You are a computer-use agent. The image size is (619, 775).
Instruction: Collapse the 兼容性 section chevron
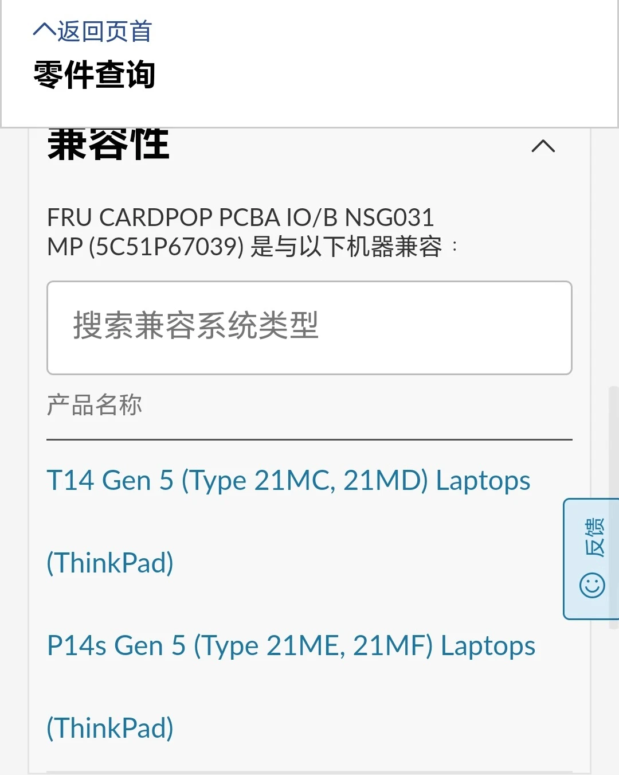coord(543,146)
